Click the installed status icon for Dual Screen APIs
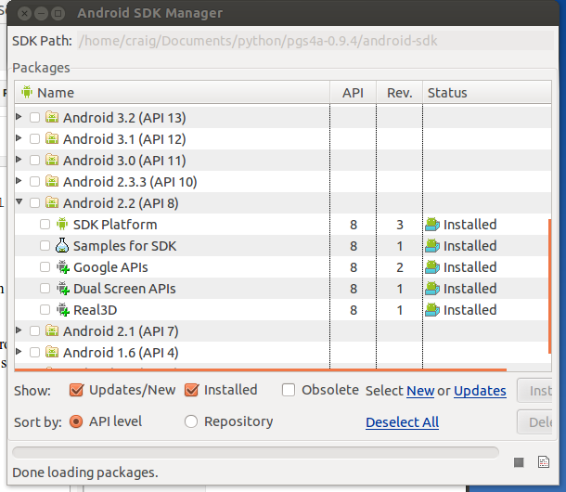This screenshot has width=566, height=492. click(x=432, y=289)
